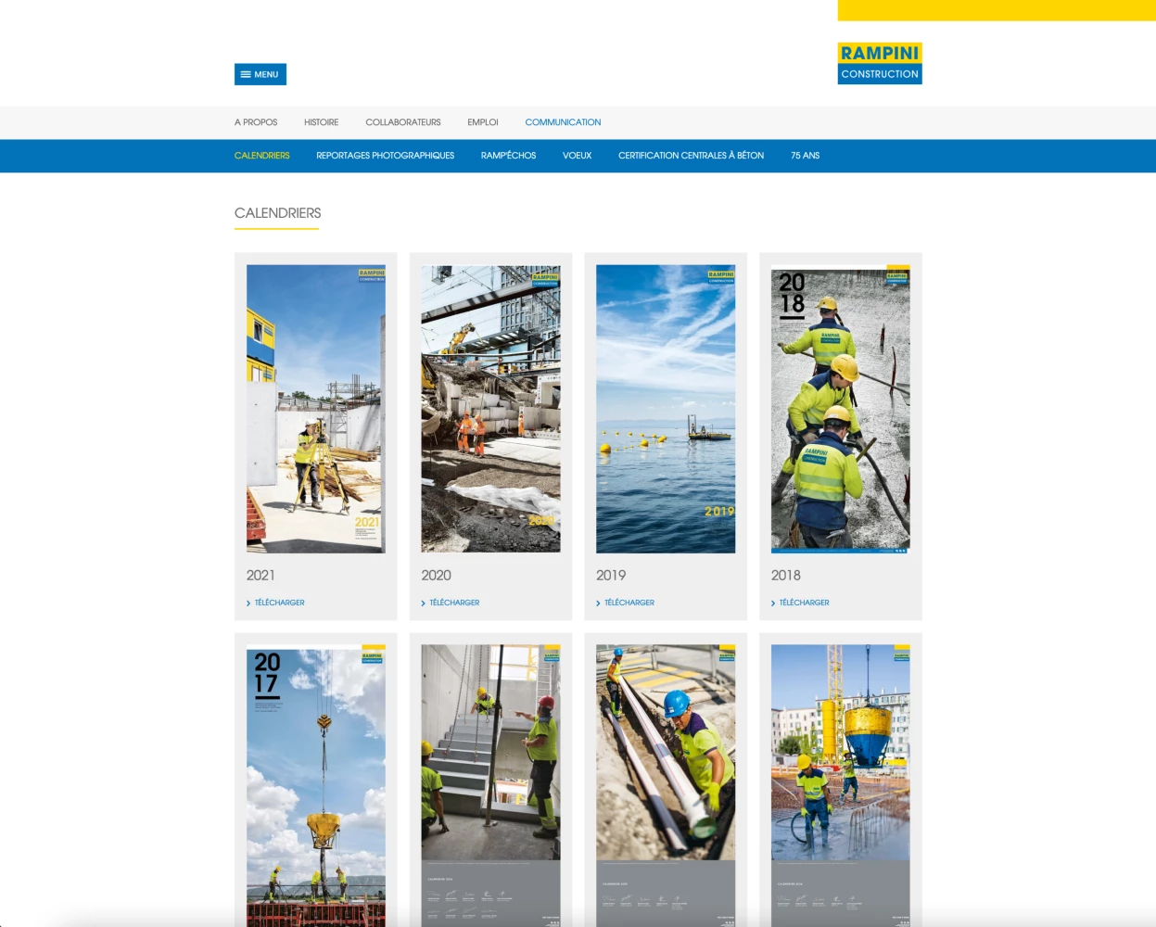Click the Télécharger link for 2018
Screen dimensions: 1156x927
804,603
